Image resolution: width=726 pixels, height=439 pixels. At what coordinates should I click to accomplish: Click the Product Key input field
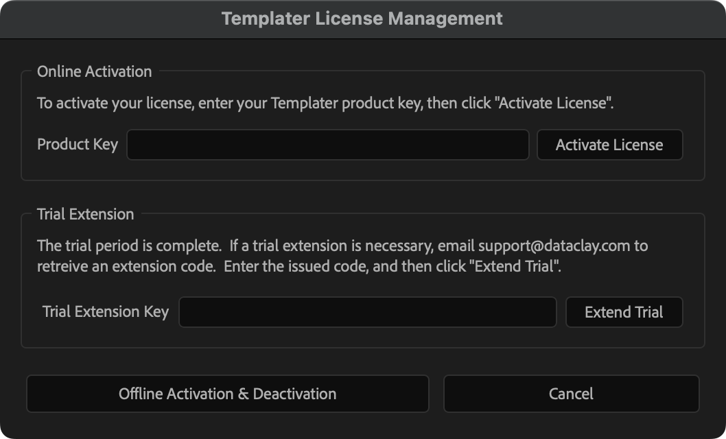coord(327,145)
